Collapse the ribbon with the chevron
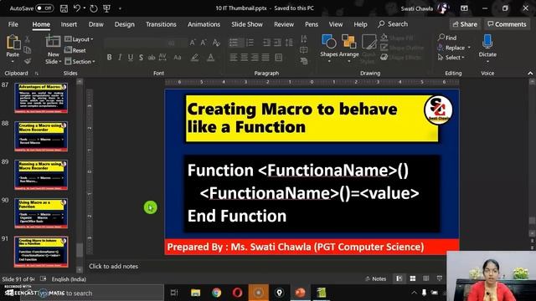This screenshot has width=536, height=301. 530,73
